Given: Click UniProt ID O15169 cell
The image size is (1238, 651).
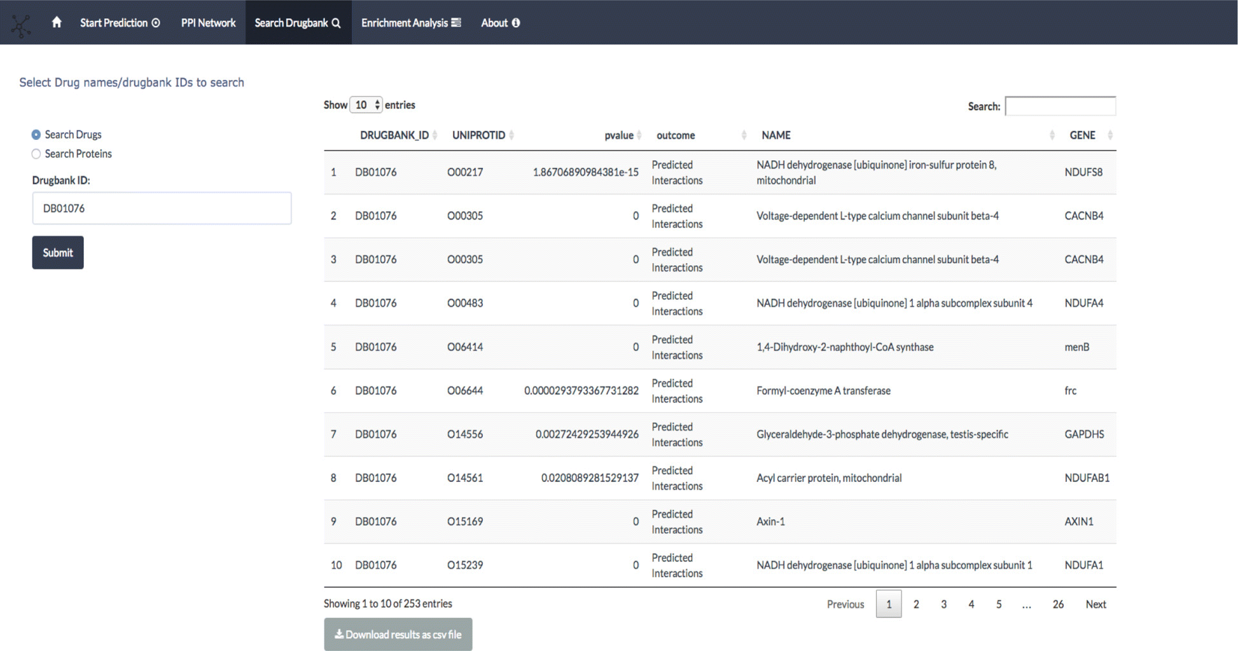Looking at the screenshot, I should tap(465, 522).
